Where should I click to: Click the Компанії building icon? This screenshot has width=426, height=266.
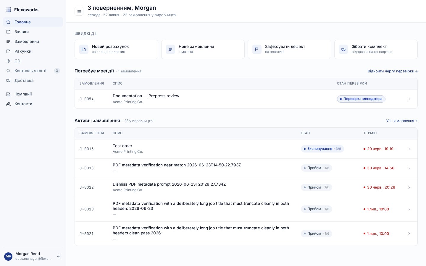tap(8, 94)
